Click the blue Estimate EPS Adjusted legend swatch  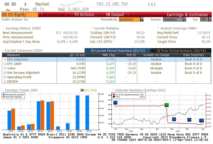click(5, 94)
